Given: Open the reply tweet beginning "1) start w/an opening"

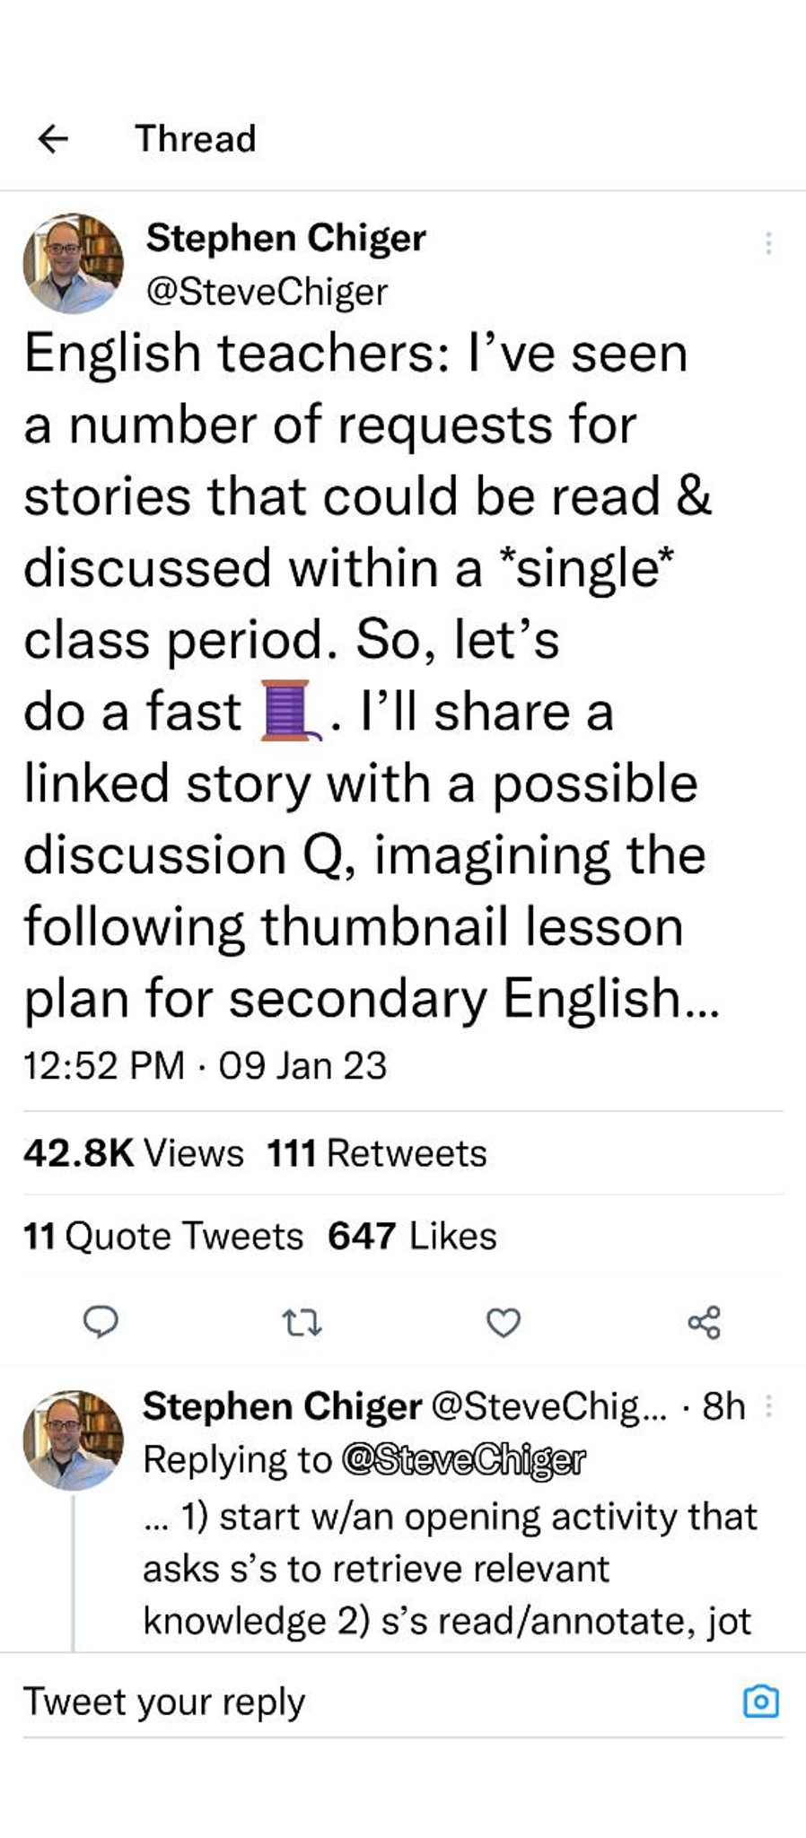Looking at the screenshot, I should [451, 1568].
